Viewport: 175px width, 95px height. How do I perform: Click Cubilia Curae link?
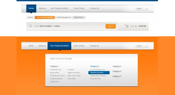tap(54, 81)
